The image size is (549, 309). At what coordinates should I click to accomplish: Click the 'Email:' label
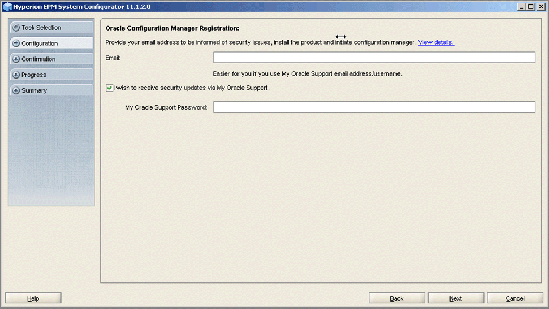113,58
